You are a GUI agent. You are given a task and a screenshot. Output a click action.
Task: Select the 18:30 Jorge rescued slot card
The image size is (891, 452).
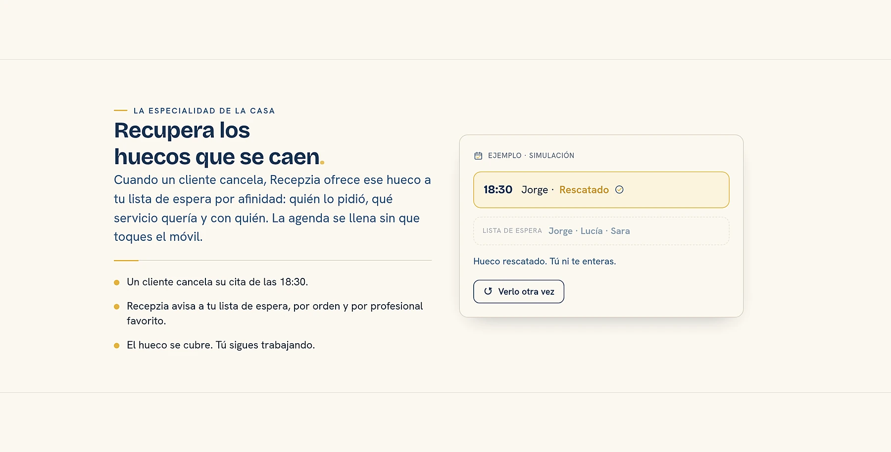pos(601,190)
